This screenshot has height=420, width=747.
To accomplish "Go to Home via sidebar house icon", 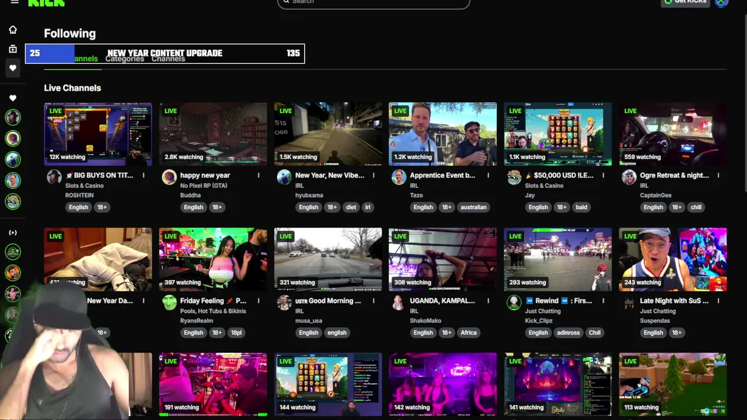I will (13, 30).
